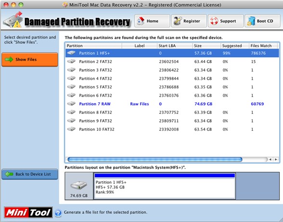Select row Partition 2 FAT32

172,62
